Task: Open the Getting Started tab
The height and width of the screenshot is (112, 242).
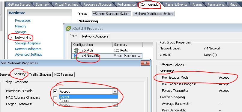Action: pos(19,4)
